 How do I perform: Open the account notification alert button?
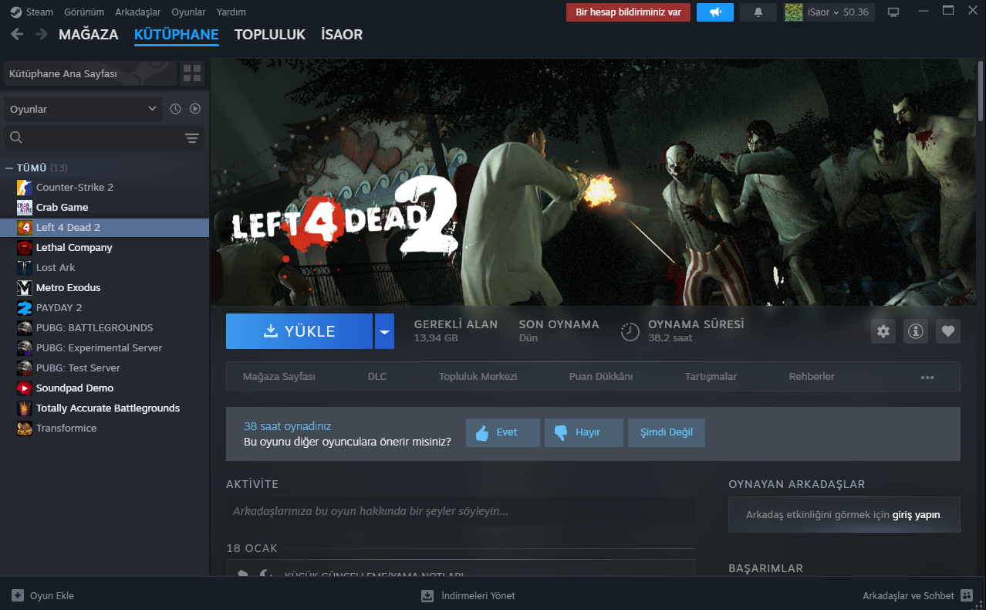628,12
